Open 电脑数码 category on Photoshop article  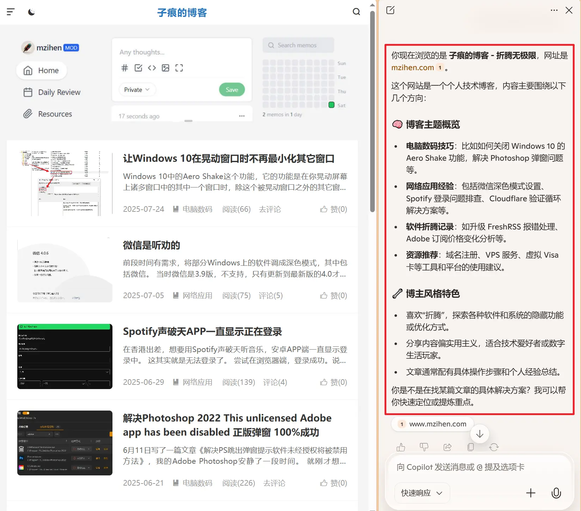(x=197, y=483)
